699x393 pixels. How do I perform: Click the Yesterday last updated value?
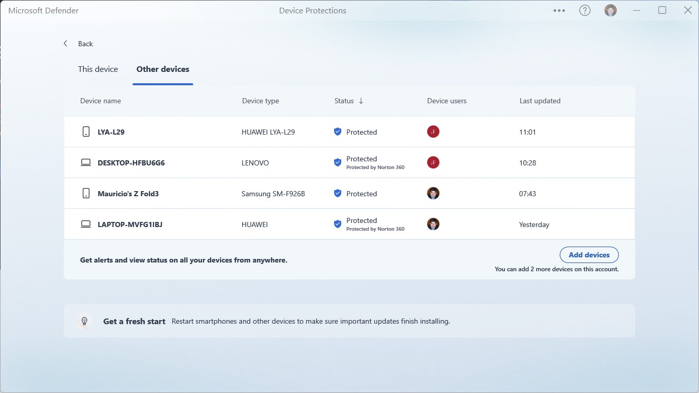click(534, 224)
